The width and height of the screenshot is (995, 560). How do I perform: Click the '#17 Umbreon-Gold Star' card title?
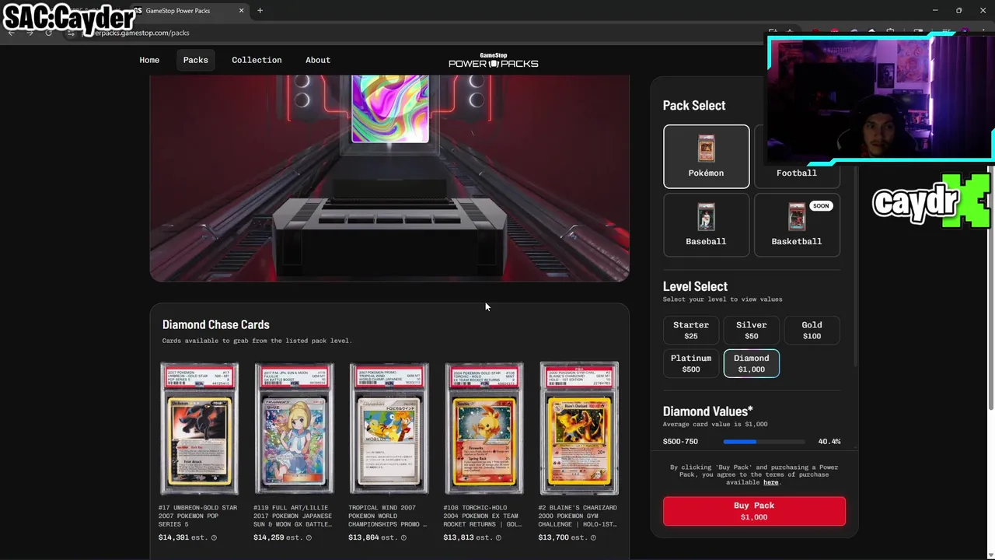point(197,516)
